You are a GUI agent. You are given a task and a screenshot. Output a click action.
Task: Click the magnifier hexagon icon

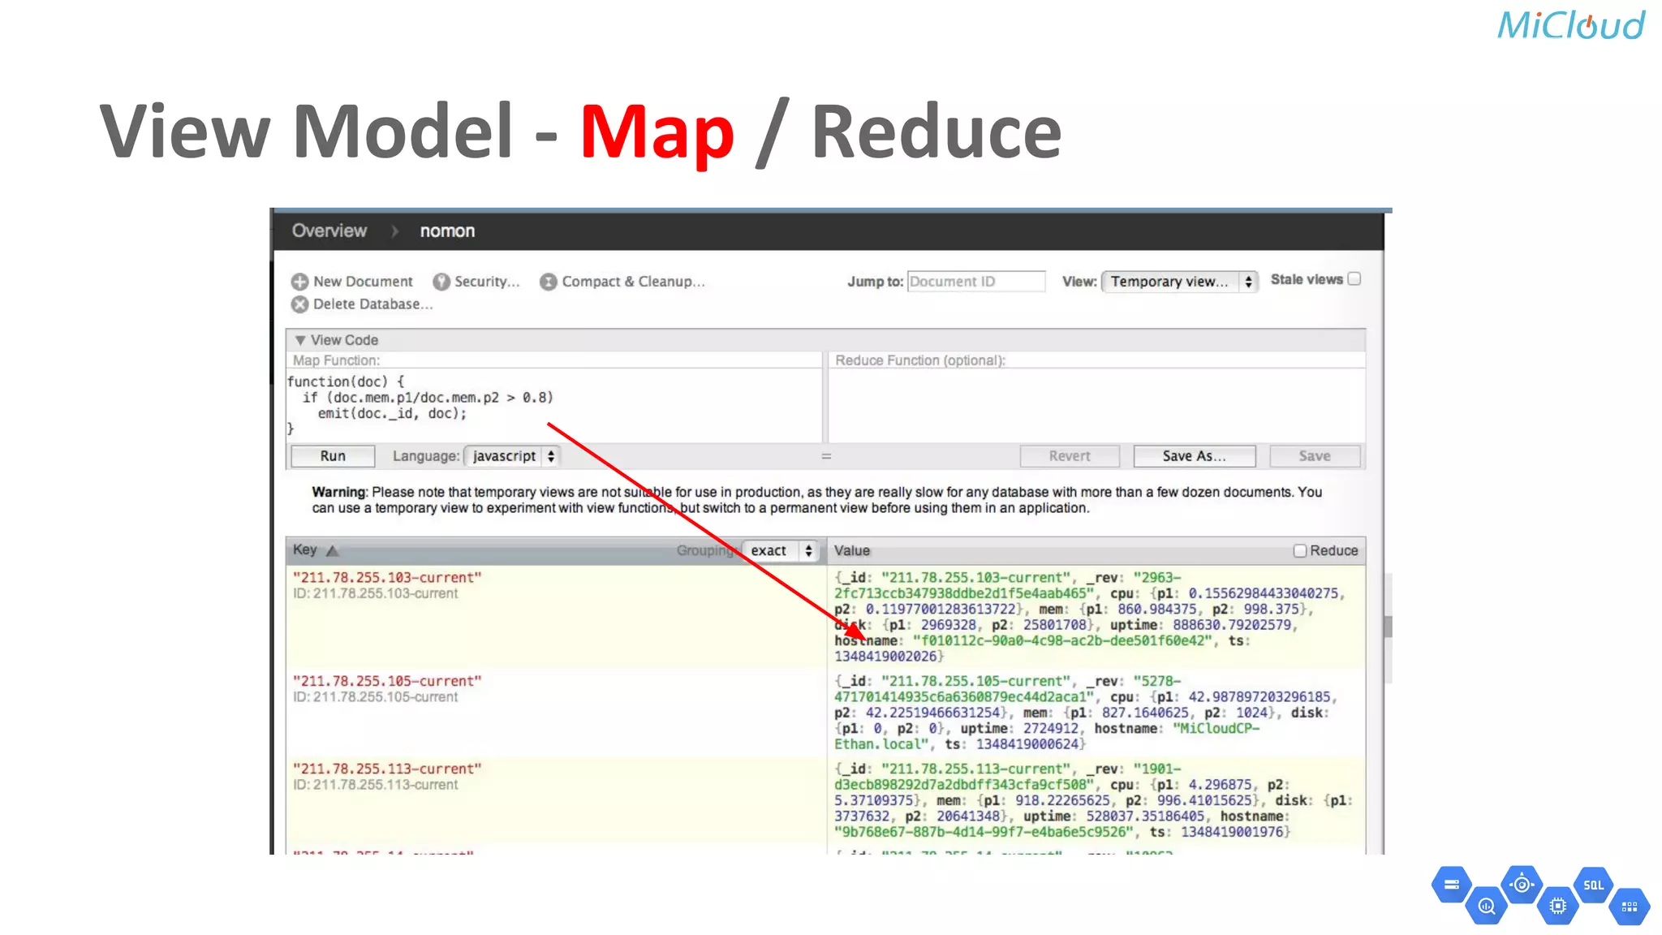point(1487,907)
